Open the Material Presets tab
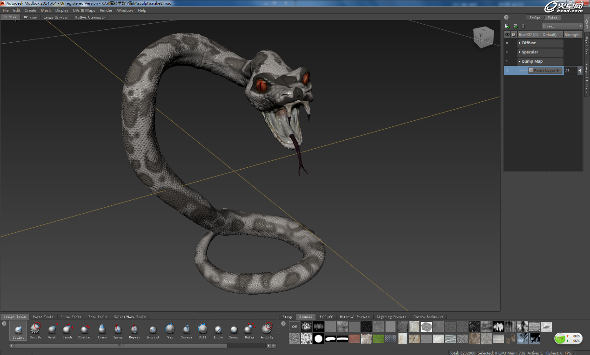This screenshot has width=590, height=355. 355,317
